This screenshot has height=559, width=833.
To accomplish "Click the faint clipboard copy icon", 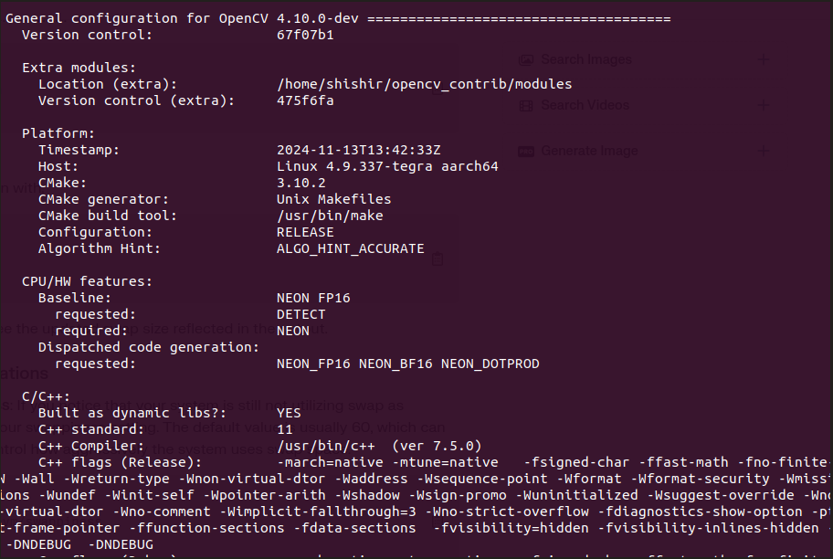I will click(438, 258).
